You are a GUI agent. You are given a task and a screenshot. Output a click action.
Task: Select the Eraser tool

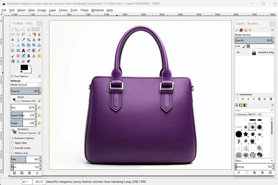(x=18, y=56)
